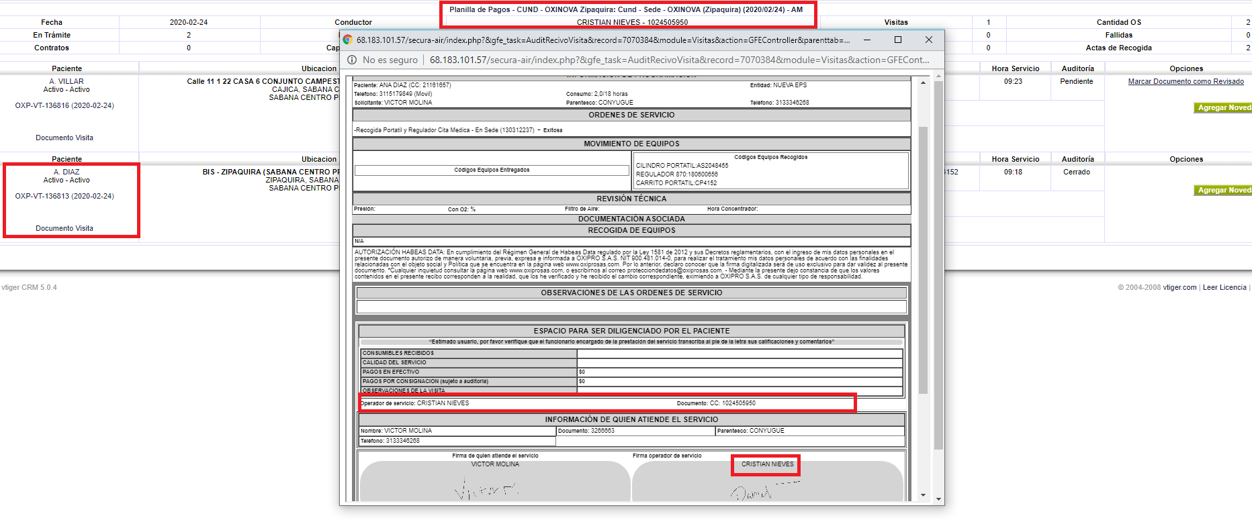Screen dimensions: 1252x522
Task: Open order OXP-VT-136816
Action: [x=64, y=105]
